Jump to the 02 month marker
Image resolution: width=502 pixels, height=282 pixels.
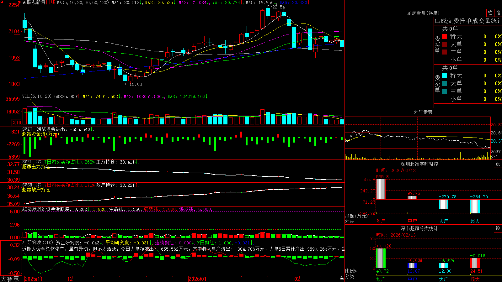(297, 279)
